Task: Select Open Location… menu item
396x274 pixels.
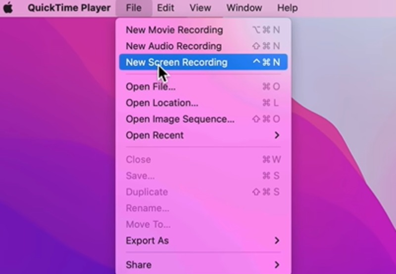Action: [203, 103]
